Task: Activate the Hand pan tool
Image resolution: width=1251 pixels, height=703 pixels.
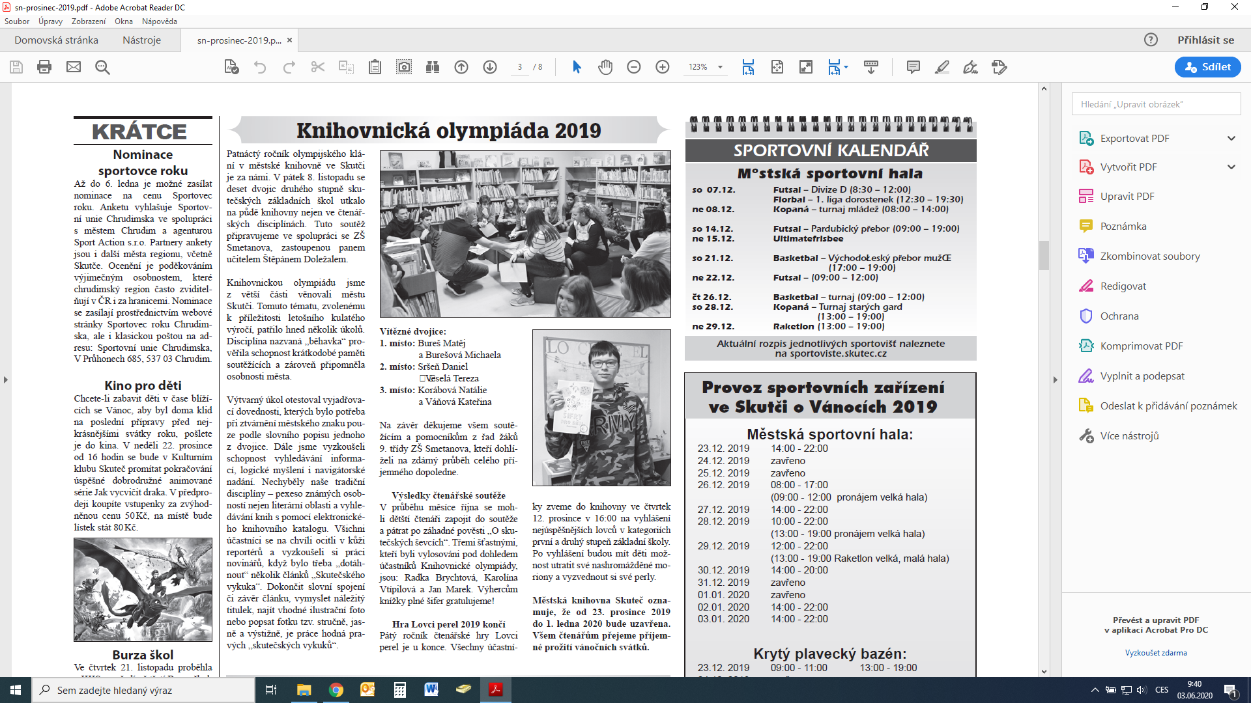Action: pyautogui.click(x=605, y=67)
